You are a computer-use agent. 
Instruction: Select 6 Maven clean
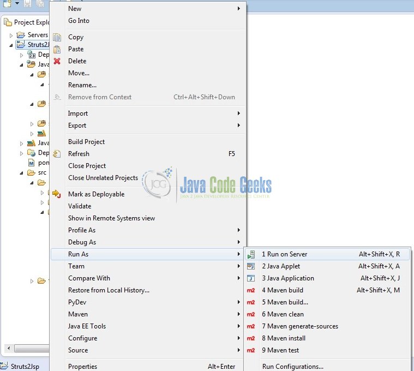tap(327, 314)
